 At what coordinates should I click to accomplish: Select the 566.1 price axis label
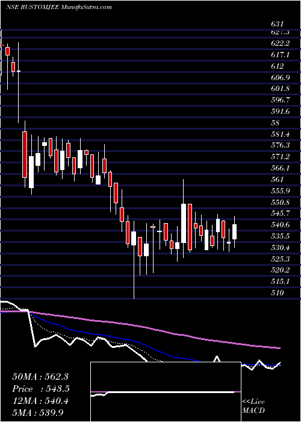(x=281, y=168)
